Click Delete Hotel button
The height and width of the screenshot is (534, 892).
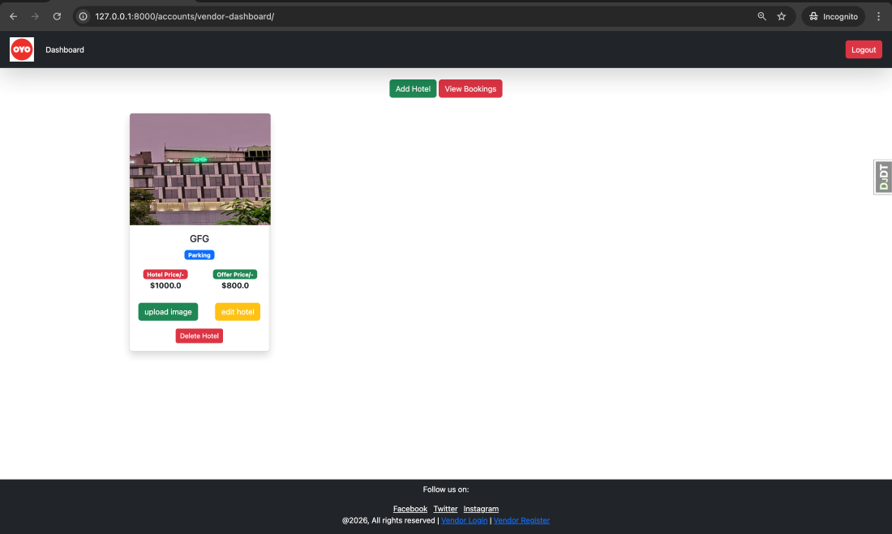pos(199,336)
